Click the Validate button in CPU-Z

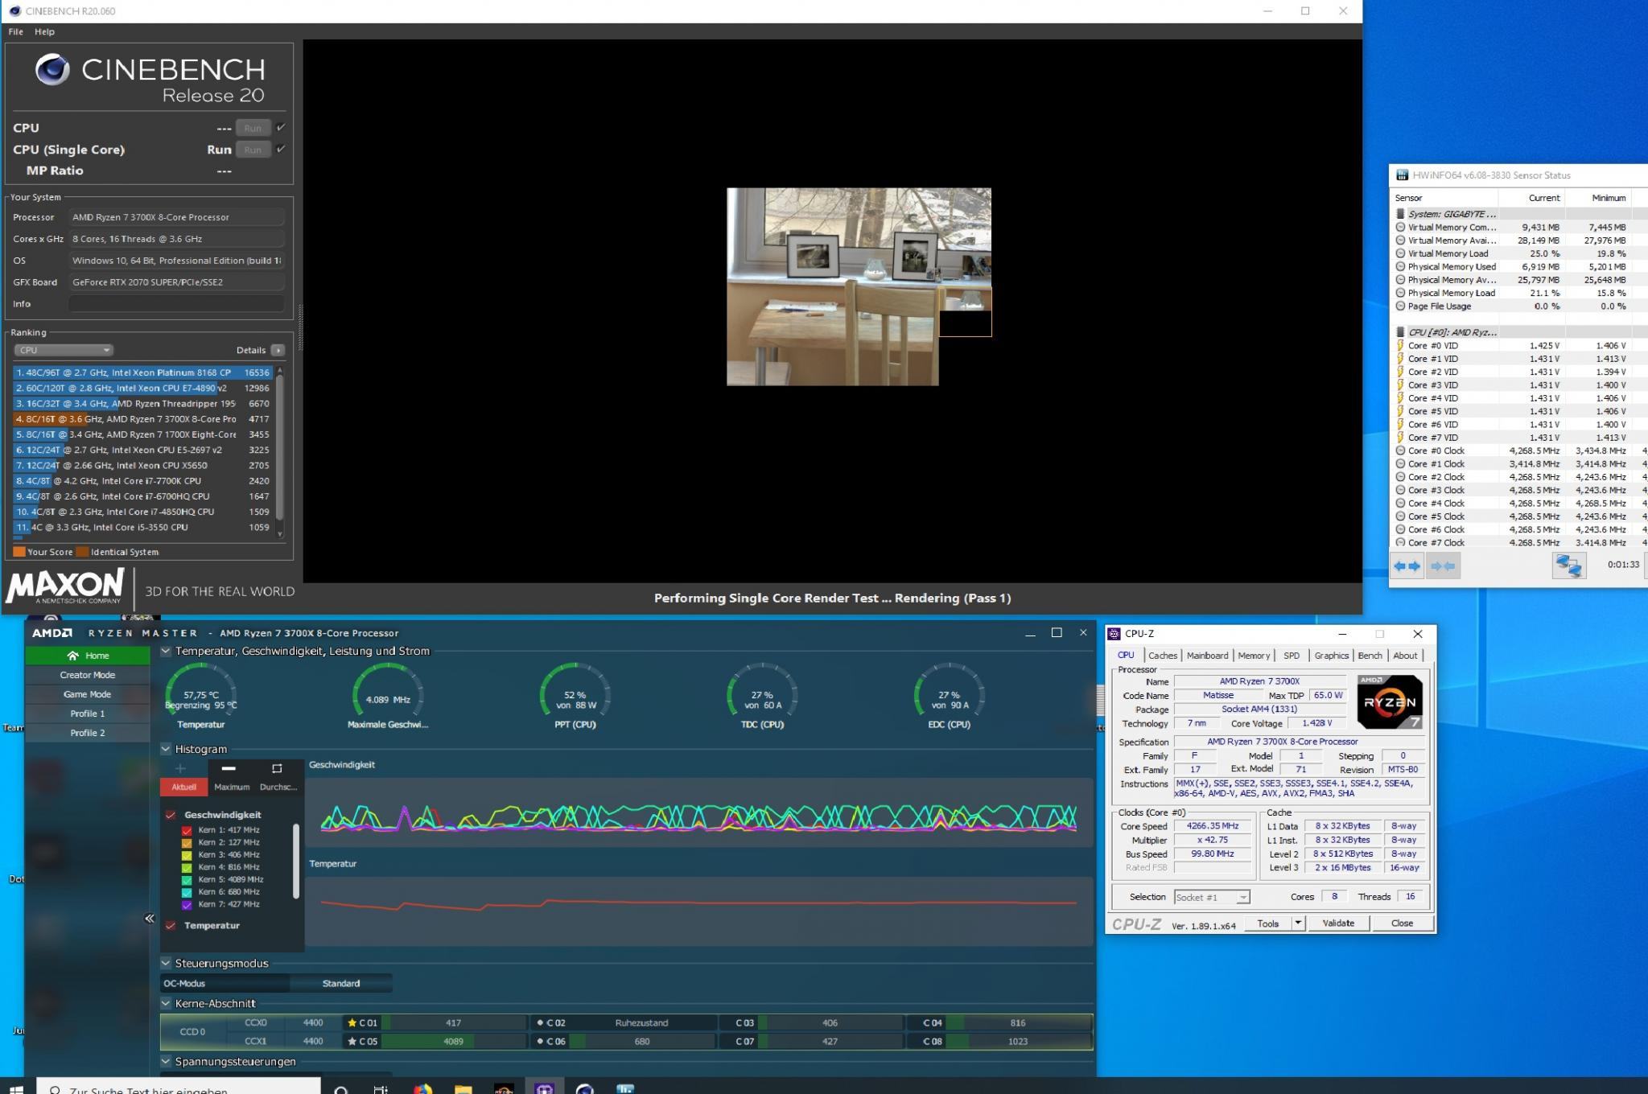click(x=1337, y=923)
